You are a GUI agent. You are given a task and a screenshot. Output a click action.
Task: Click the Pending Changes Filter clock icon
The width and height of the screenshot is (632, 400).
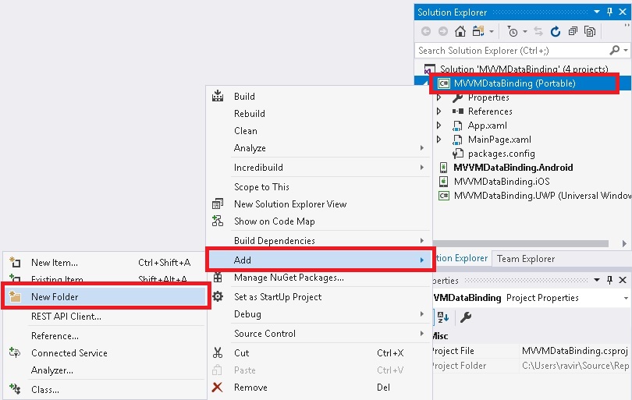coord(513,32)
